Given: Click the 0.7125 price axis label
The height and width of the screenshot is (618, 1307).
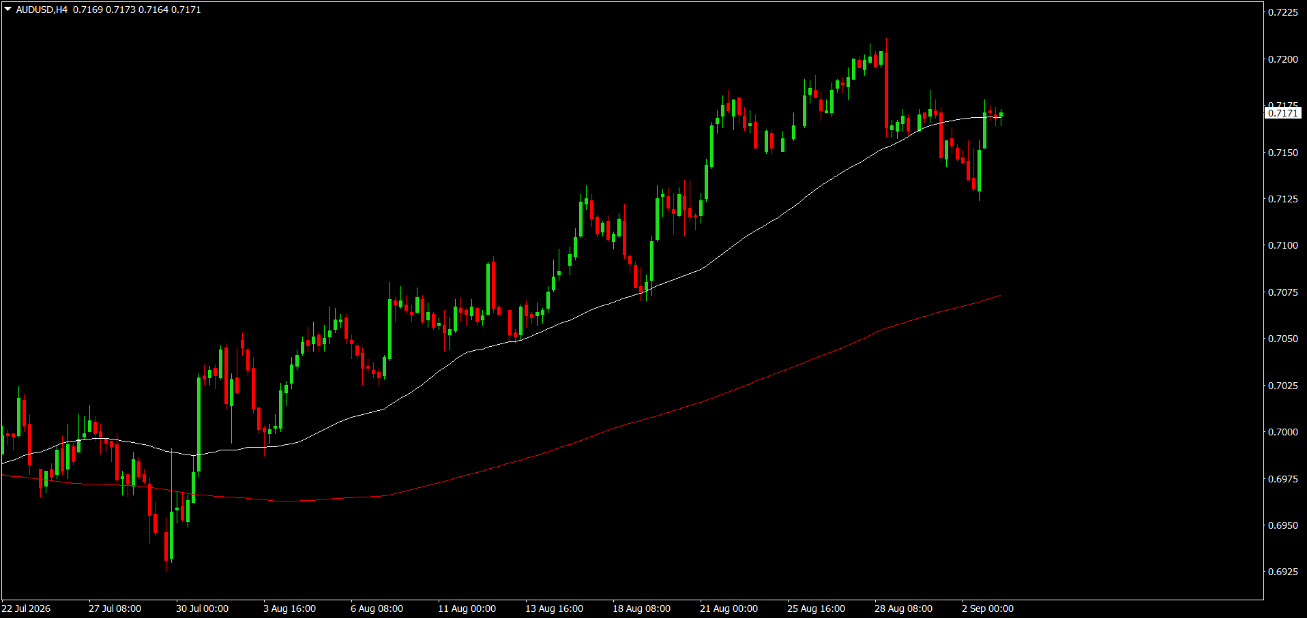Looking at the screenshot, I should [x=1283, y=199].
